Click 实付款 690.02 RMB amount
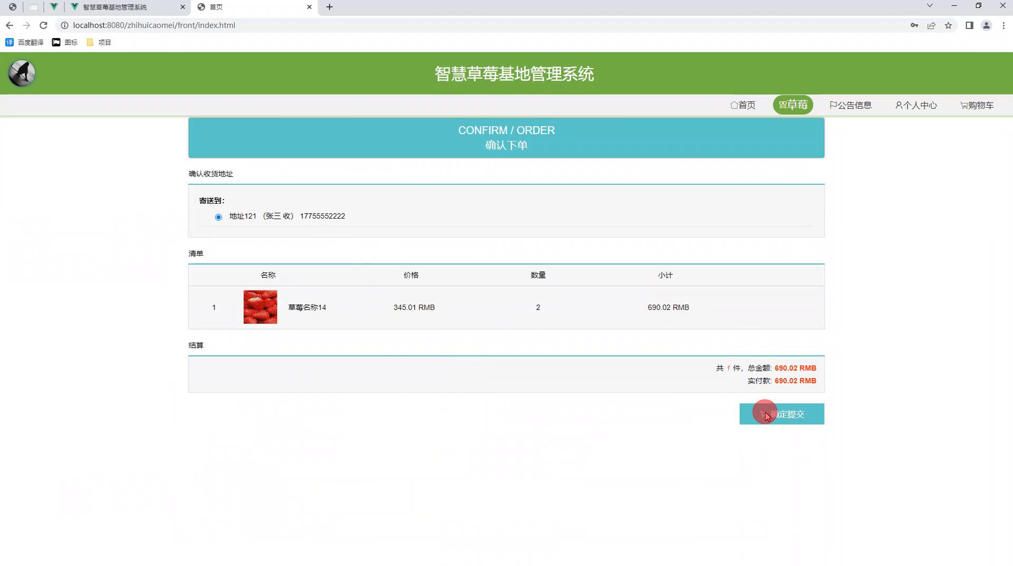Viewport: 1013px width, 566px height. [795, 381]
